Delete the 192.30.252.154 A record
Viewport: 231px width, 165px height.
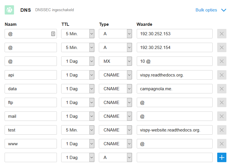pos(222,47)
